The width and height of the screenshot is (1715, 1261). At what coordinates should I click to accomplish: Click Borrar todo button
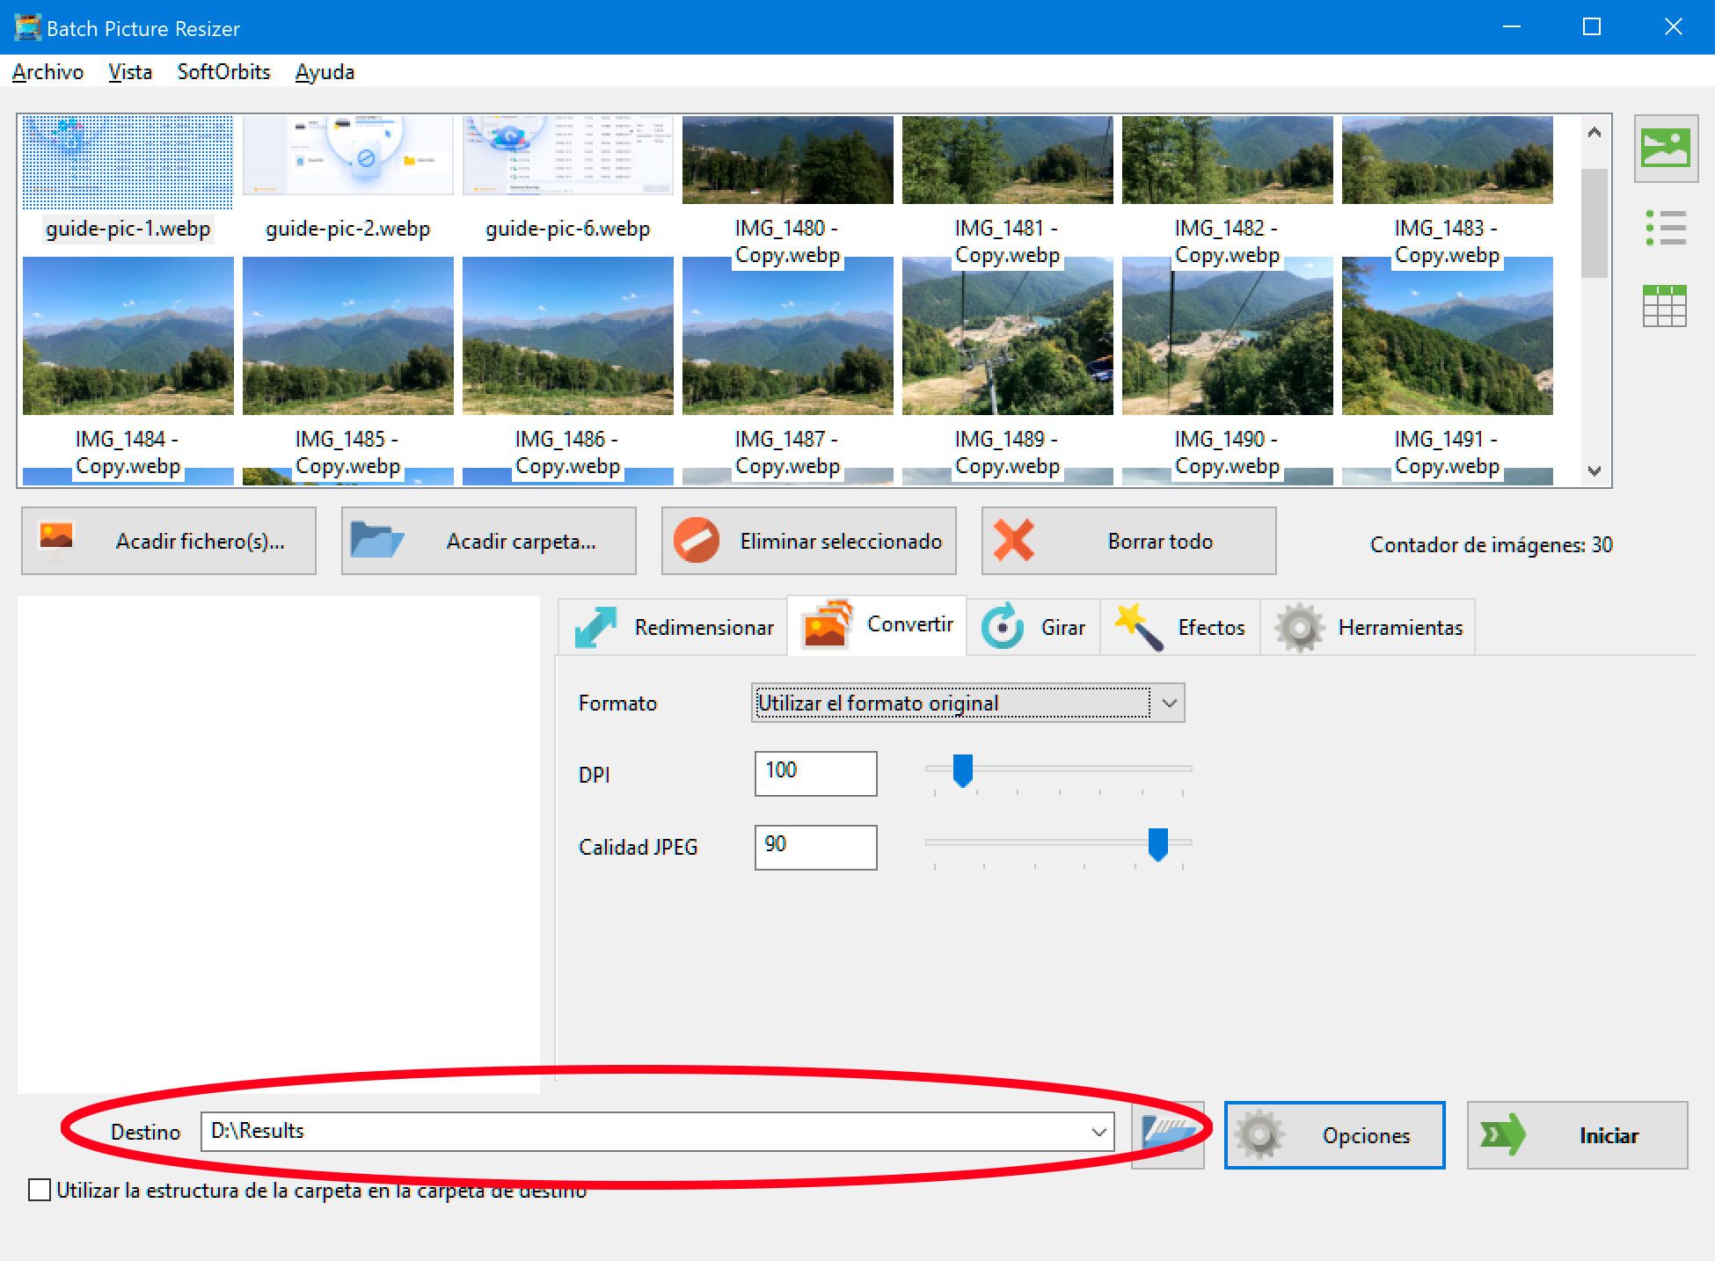1129,540
